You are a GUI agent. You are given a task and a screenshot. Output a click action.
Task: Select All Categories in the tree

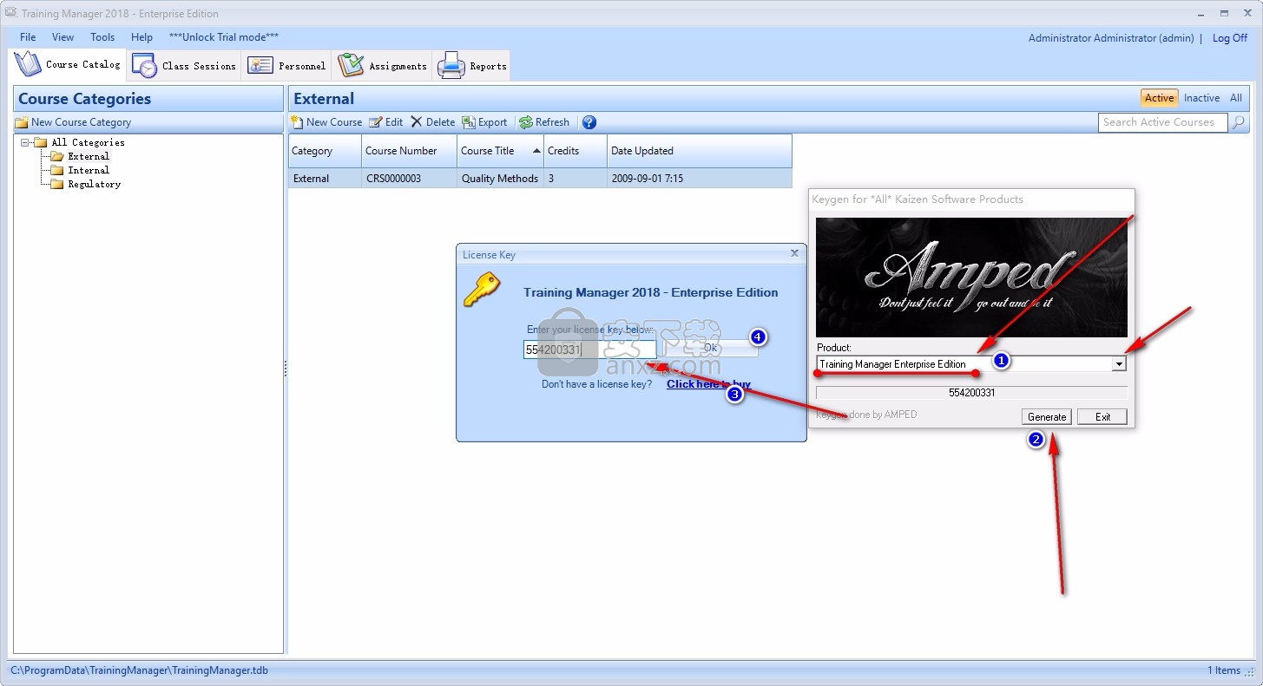point(80,142)
